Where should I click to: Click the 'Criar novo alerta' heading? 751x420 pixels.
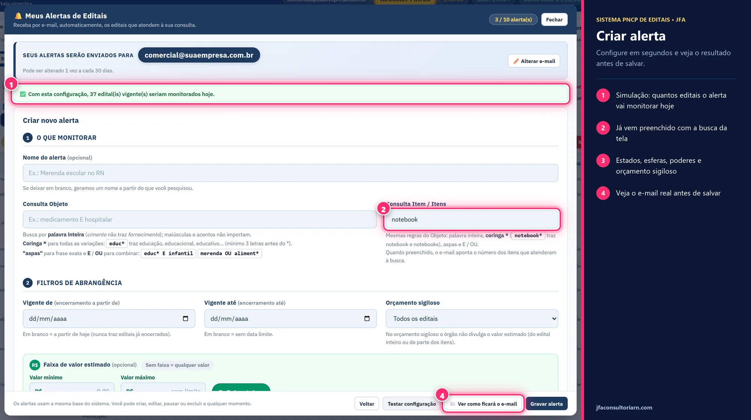[51, 120]
